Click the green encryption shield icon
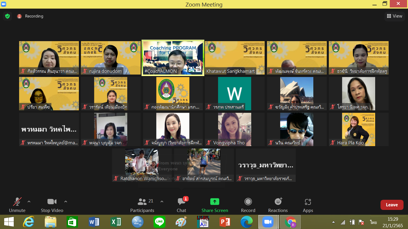 tap(7, 16)
